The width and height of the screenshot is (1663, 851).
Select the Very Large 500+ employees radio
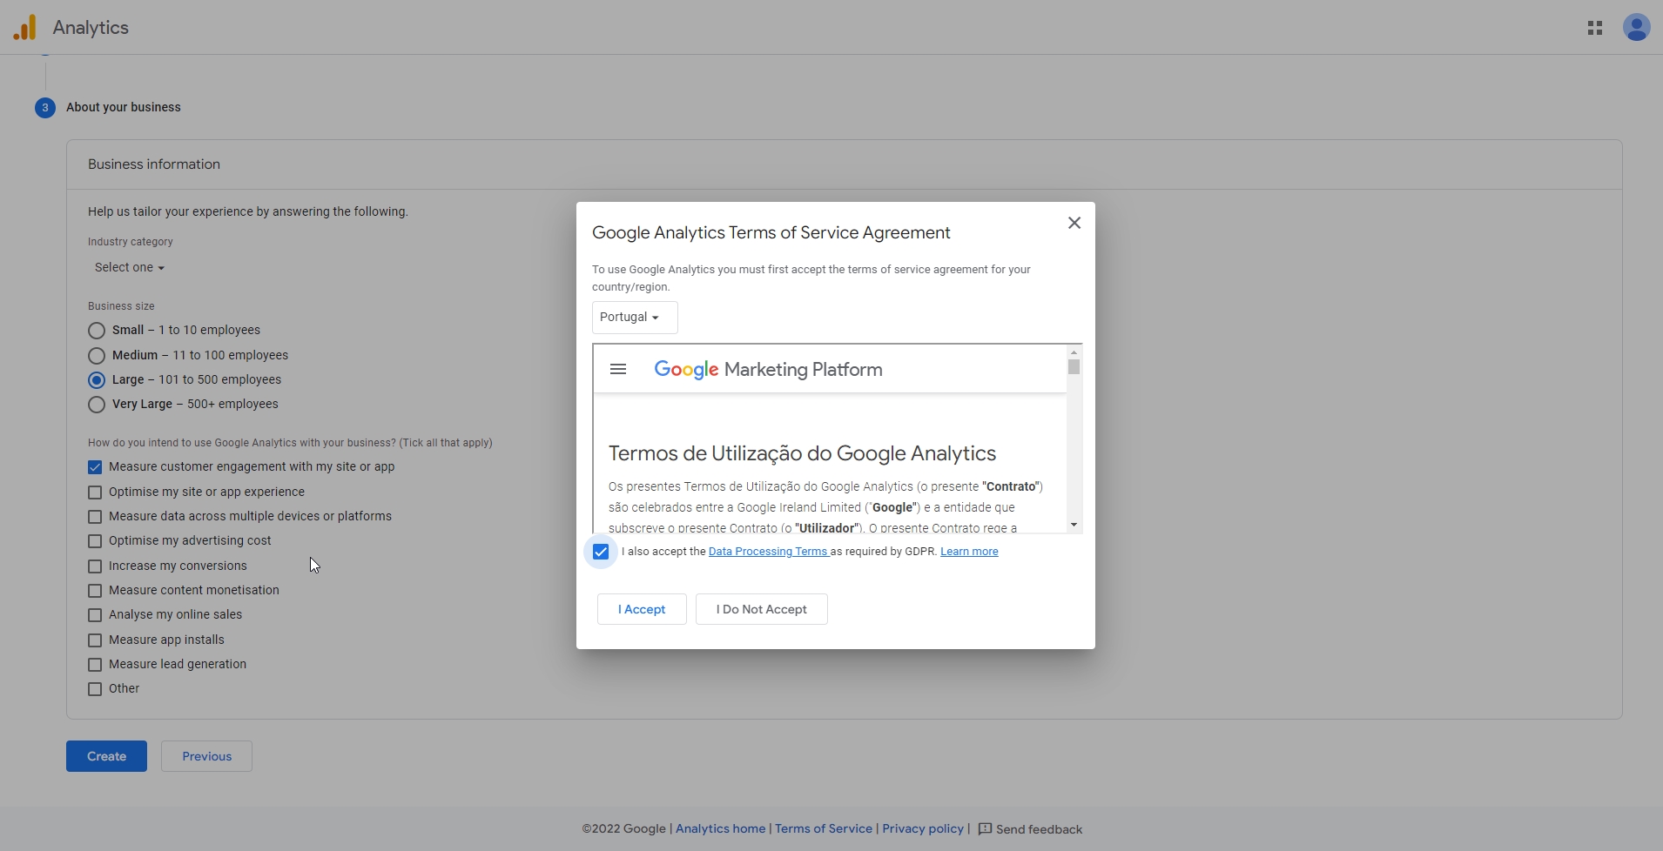coord(97,405)
